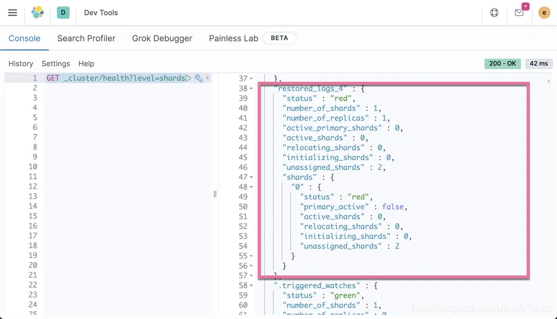The image size is (557, 319).
Task: Click "primary_active" : false line
Action: pos(354,207)
